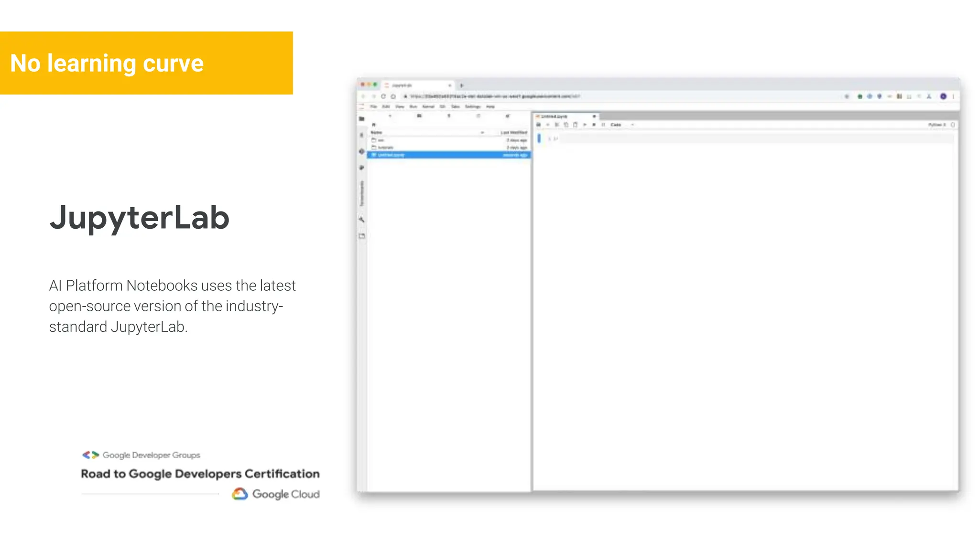Click the Python 3 kernel name
The height and width of the screenshot is (550, 979).
point(937,125)
